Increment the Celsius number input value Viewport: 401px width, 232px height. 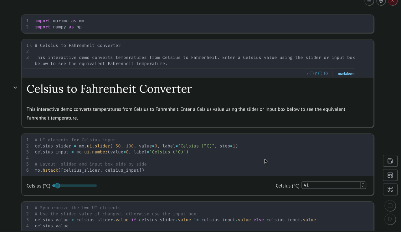click(363, 184)
